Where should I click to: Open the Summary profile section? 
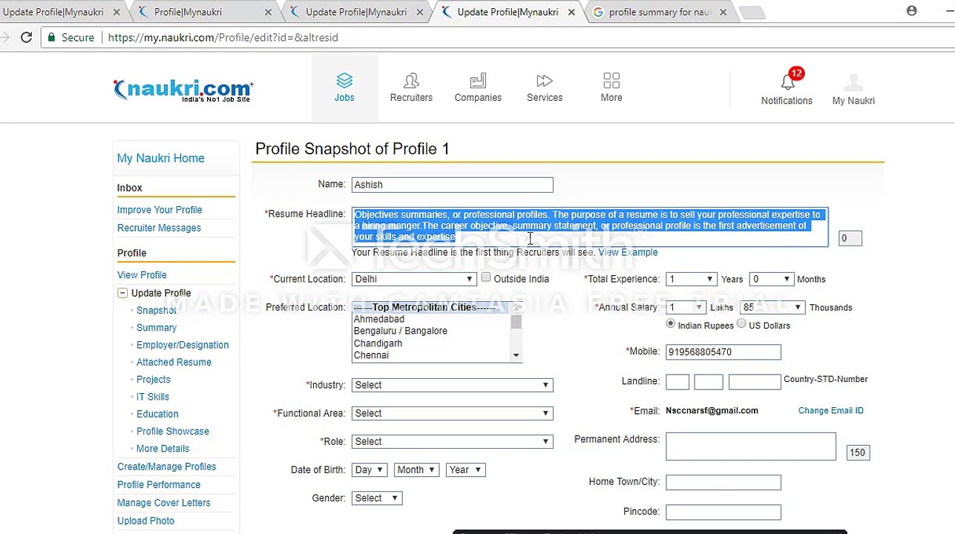pos(157,327)
